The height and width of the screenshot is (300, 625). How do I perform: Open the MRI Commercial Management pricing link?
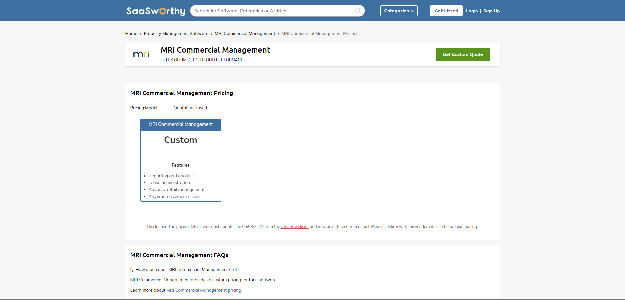click(x=204, y=290)
